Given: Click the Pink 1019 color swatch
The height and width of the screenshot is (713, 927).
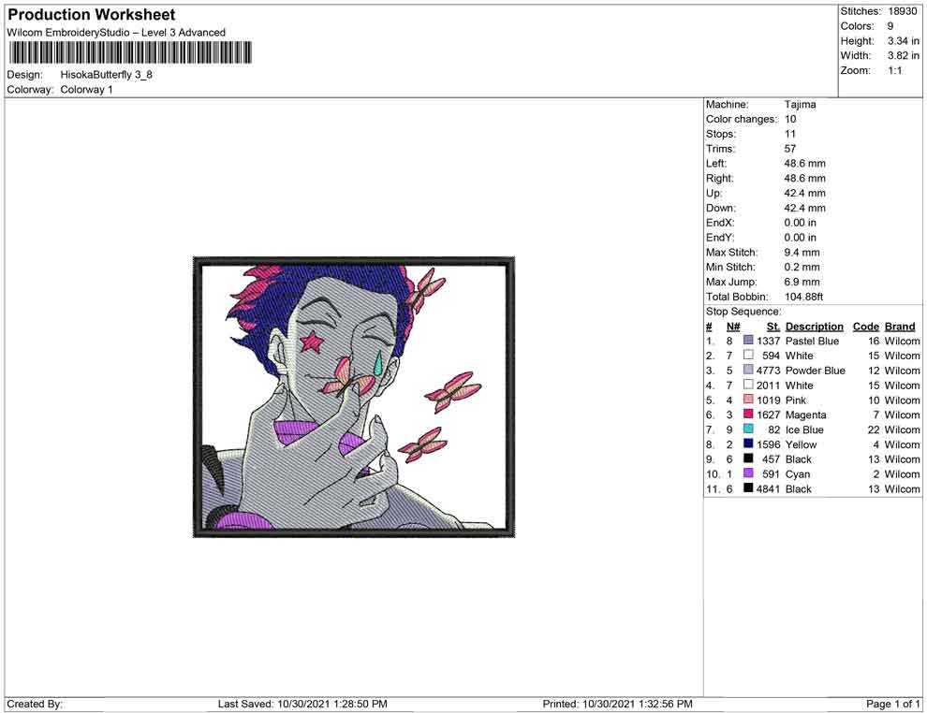Looking at the screenshot, I should [748, 400].
